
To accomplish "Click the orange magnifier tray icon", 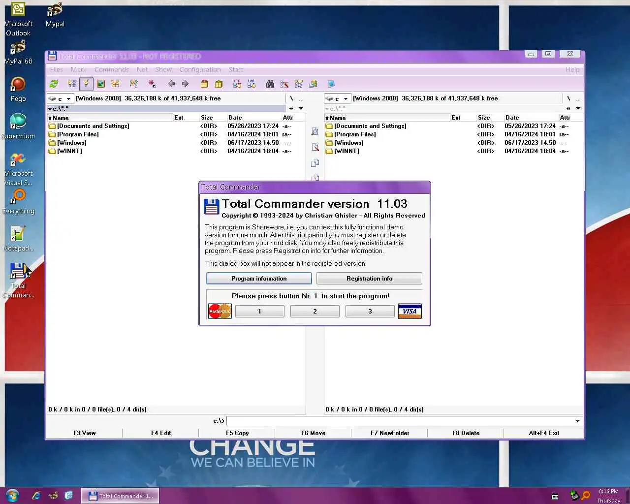I will (586, 496).
